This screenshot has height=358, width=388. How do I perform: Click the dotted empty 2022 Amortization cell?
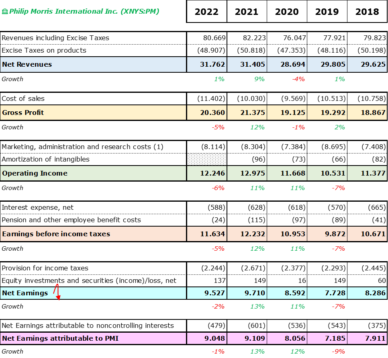click(206, 159)
